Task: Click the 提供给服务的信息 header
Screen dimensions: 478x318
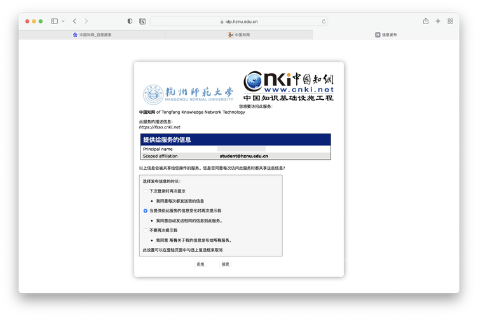Action: [235, 140]
